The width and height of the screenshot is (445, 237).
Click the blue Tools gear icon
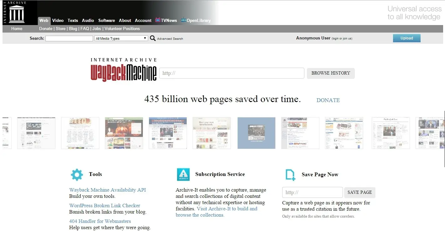77,174
